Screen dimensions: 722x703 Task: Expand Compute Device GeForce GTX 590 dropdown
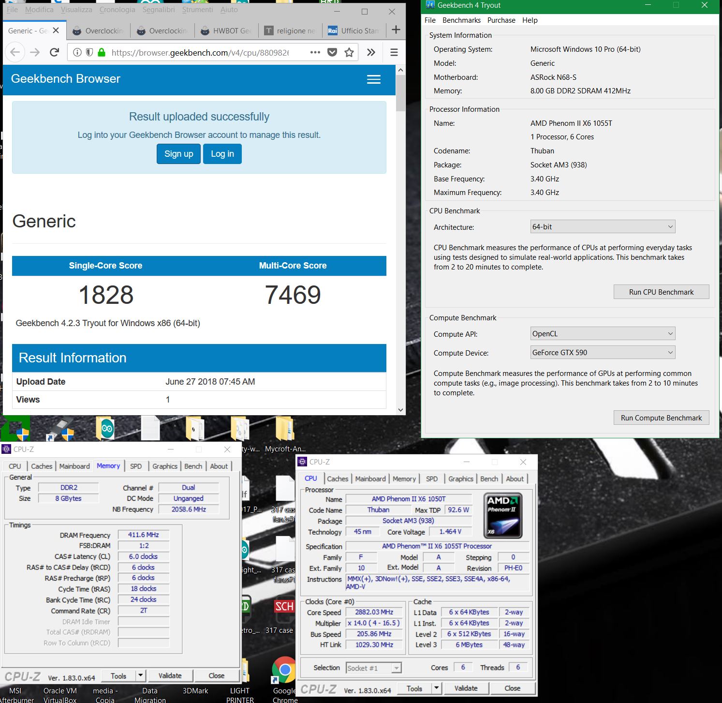click(603, 352)
